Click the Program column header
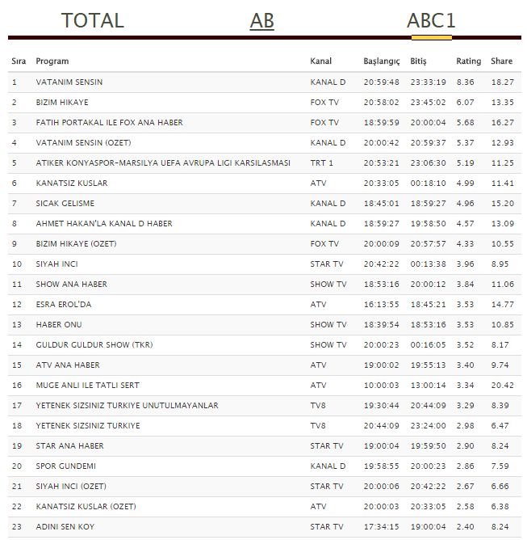This screenshot has width=527, height=540. pyautogui.click(x=52, y=61)
